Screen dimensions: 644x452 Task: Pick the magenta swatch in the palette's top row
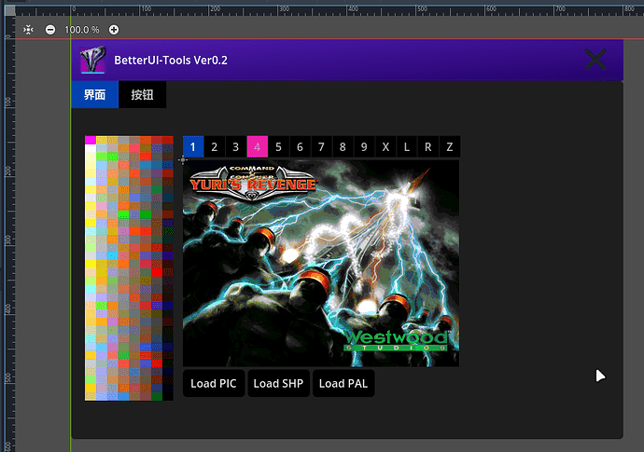(x=91, y=141)
